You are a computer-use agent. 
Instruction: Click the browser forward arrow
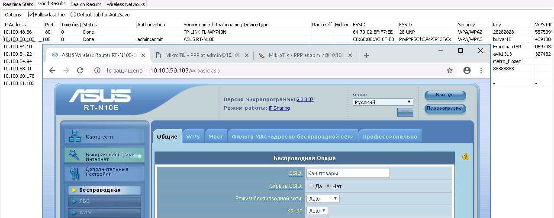pos(66,70)
